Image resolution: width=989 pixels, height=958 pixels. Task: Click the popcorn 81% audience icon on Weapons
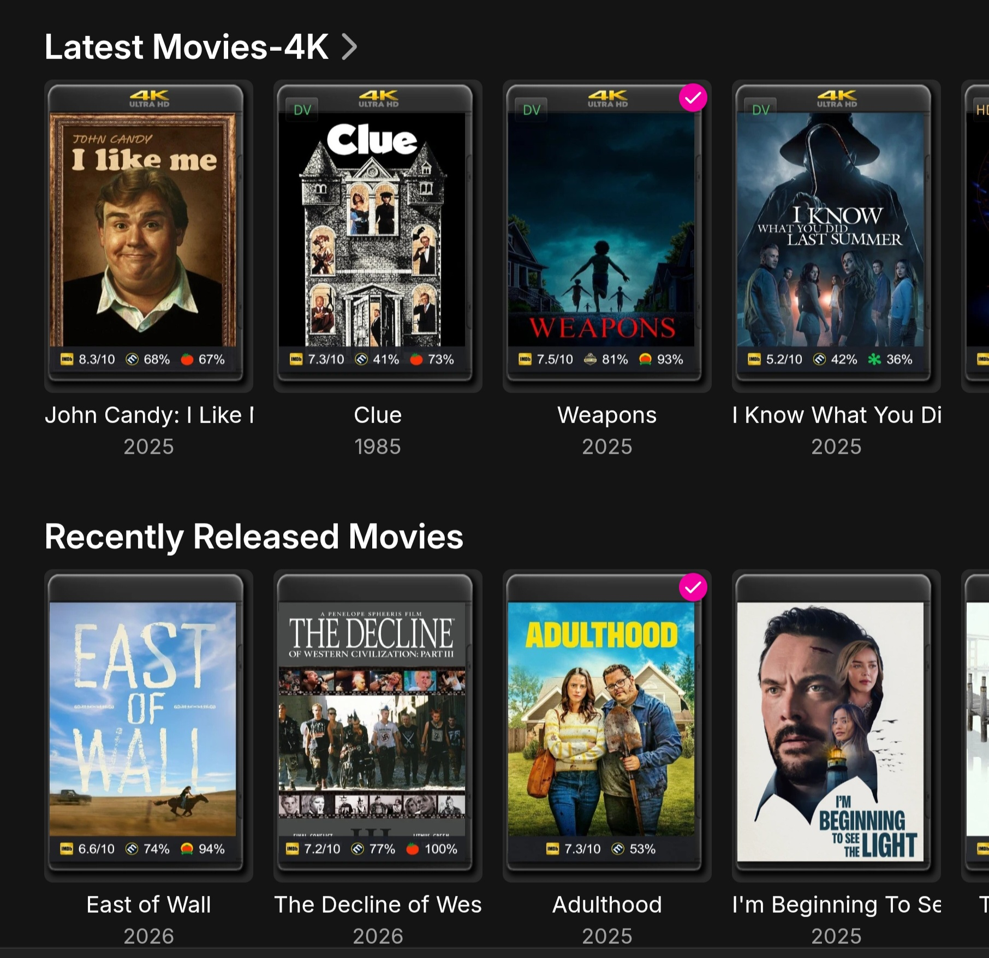click(590, 359)
